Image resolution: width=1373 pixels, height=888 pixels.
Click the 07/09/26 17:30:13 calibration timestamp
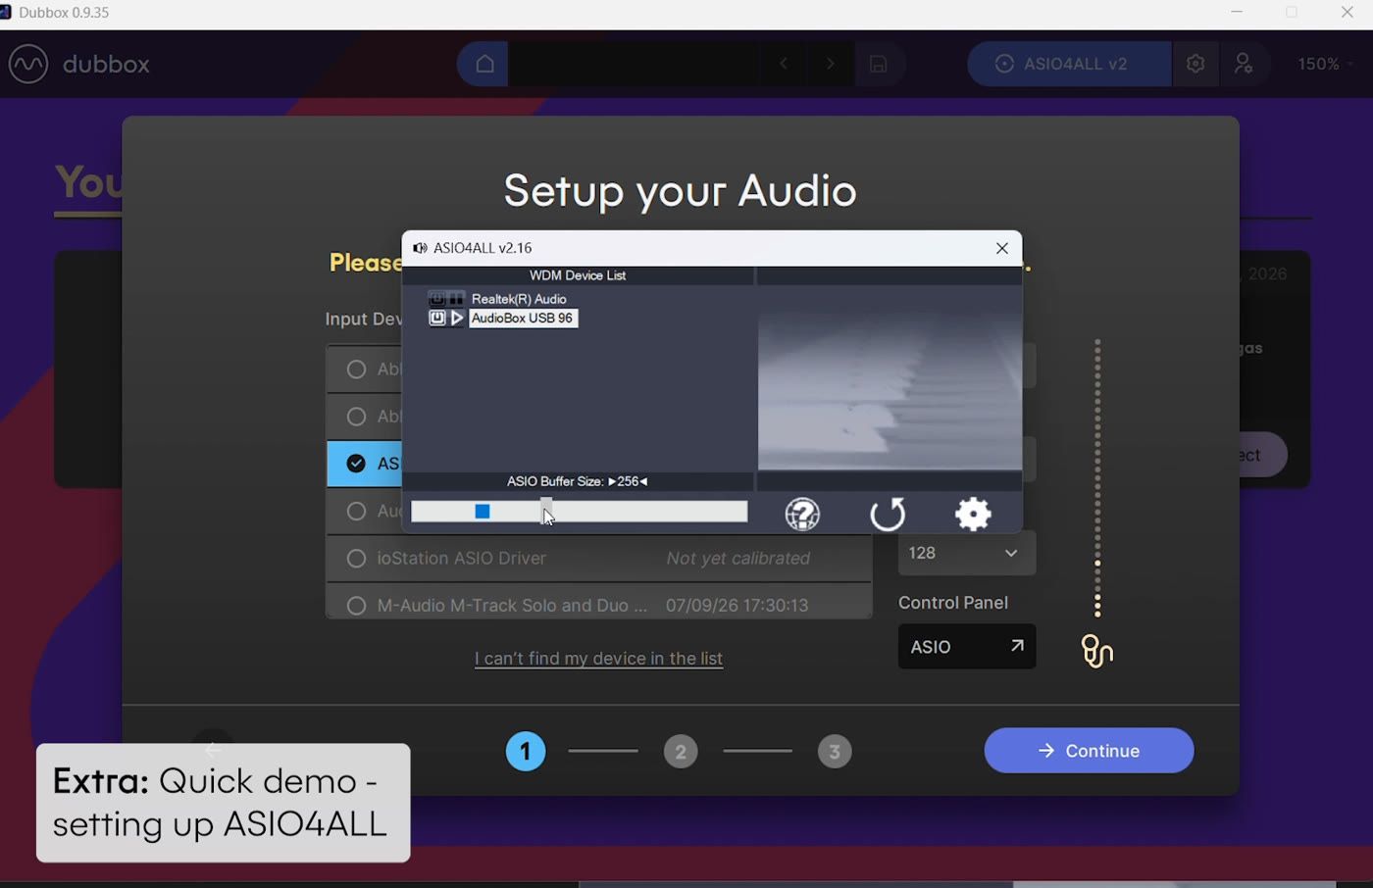tap(737, 606)
